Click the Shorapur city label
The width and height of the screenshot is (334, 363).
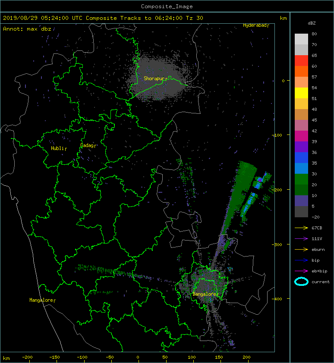tap(154, 78)
